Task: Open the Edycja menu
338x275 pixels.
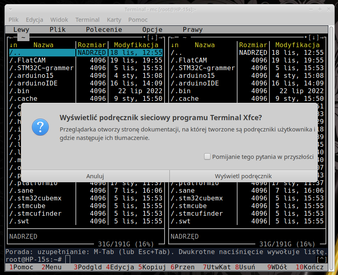Action: 35,20
